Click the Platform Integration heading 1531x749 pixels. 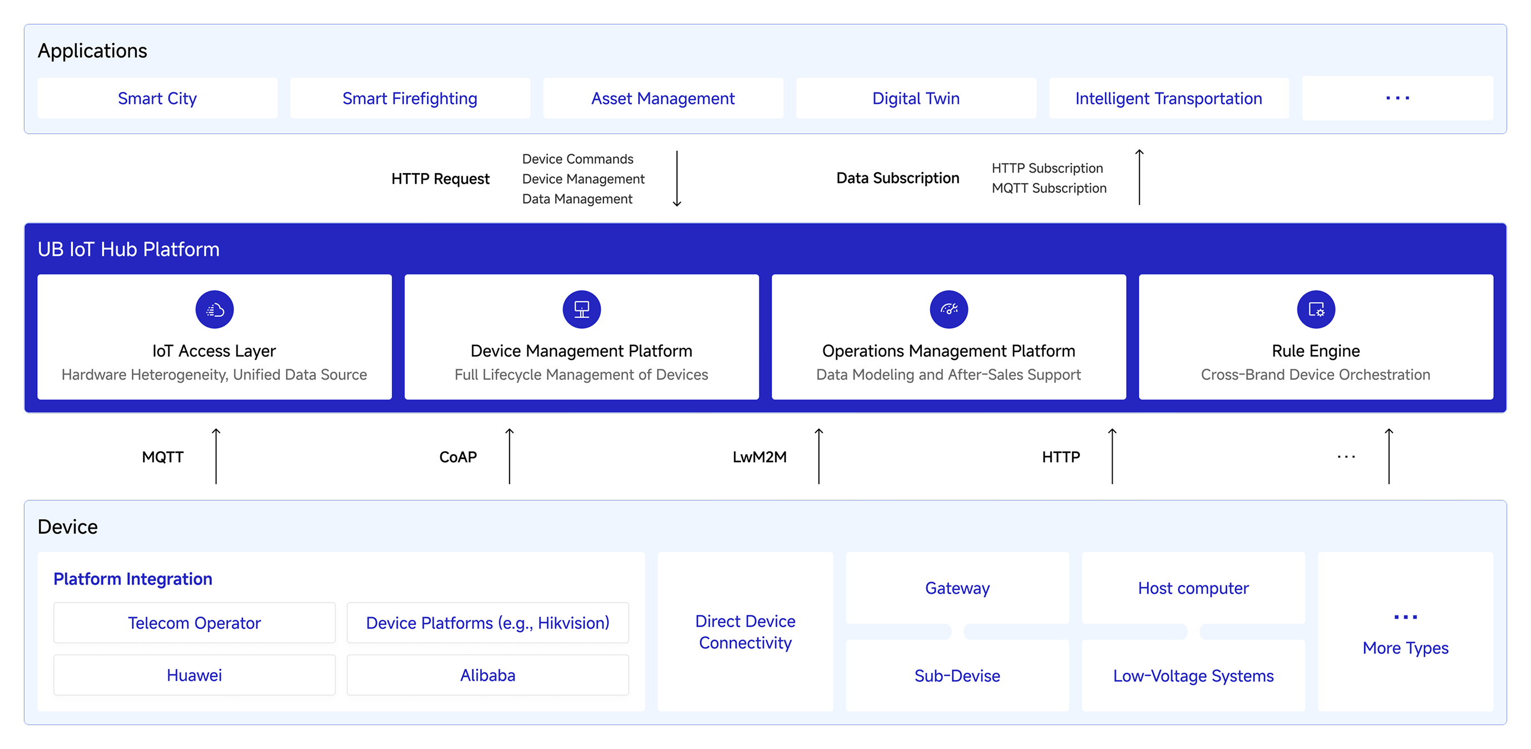[x=132, y=579]
